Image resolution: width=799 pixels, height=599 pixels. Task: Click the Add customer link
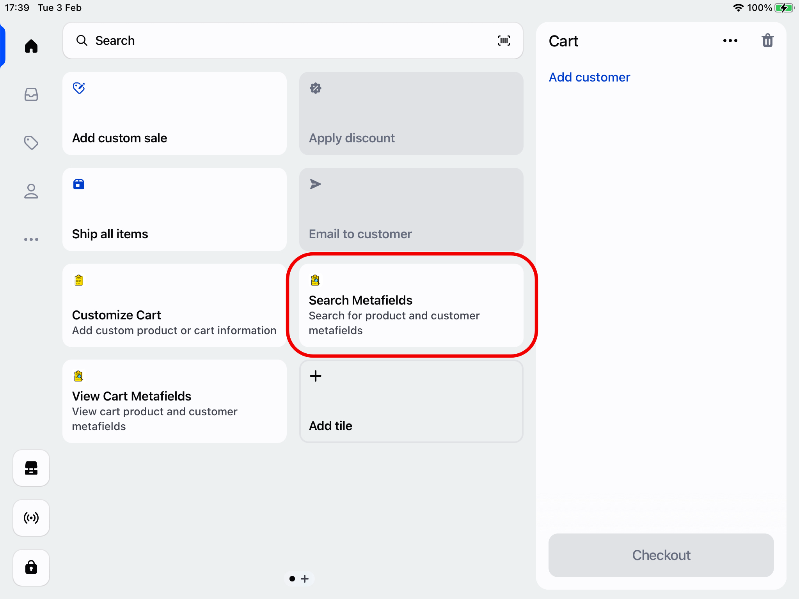(589, 77)
